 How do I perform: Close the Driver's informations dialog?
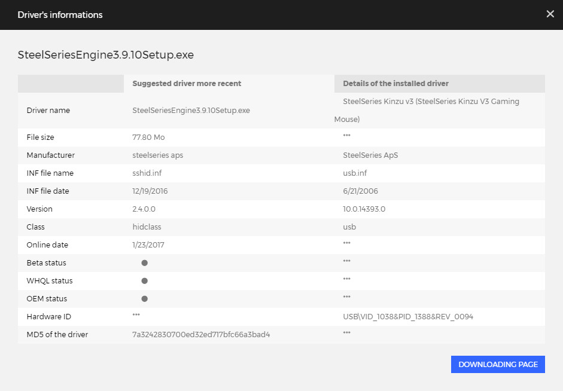[x=550, y=14]
